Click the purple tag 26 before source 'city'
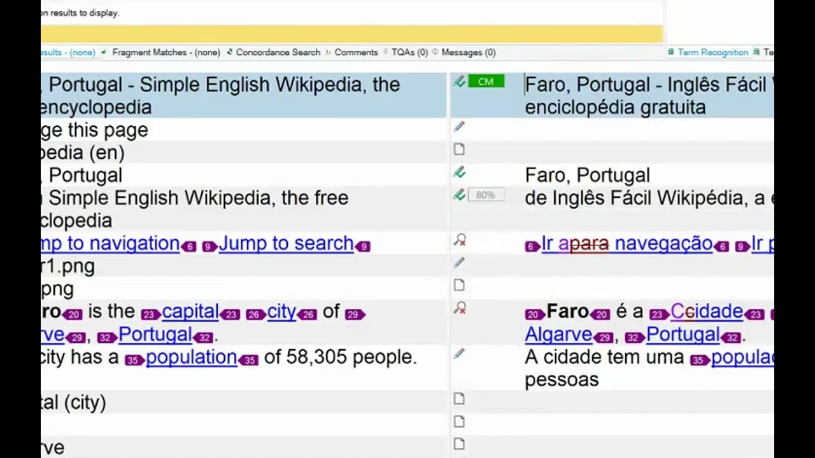The width and height of the screenshot is (815, 458). click(256, 314)
